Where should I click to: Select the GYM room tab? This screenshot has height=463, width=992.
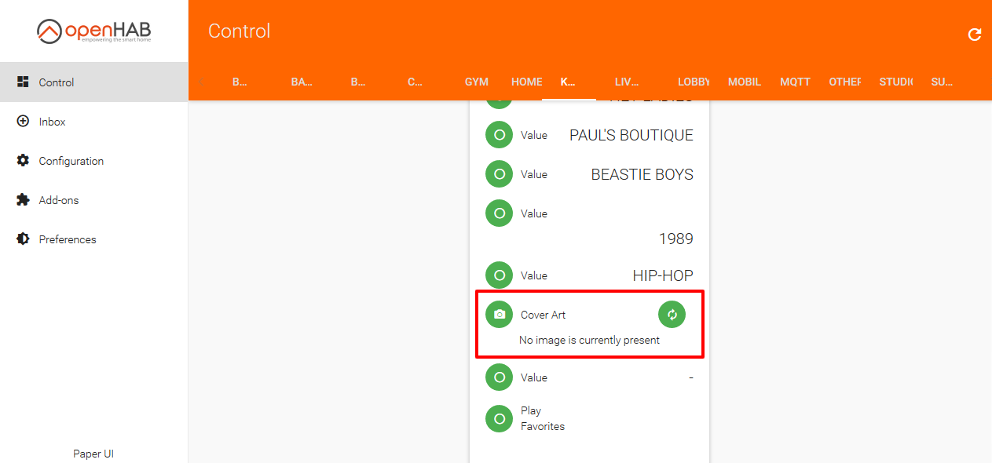(x=477, y=82)
